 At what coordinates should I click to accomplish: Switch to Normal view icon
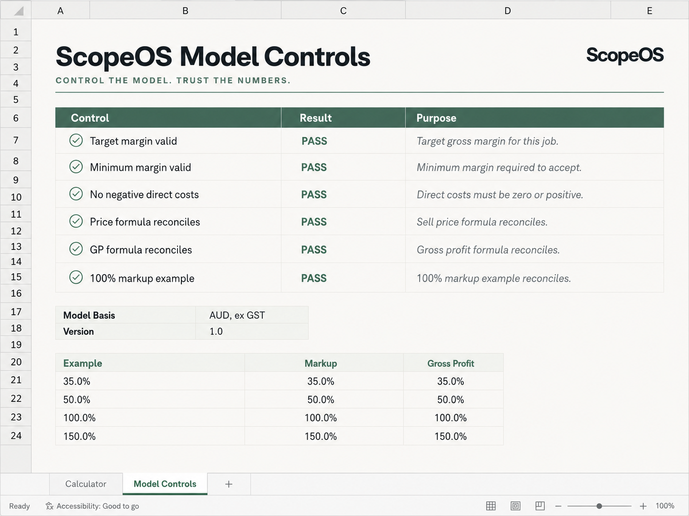click(491, 506)
